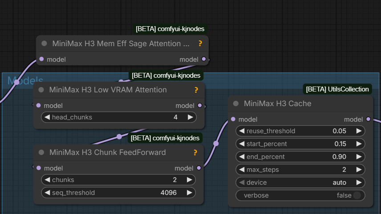Decrease start_percent value
The height and width of the screenshot is (214, 381).
tap(242, 144)
